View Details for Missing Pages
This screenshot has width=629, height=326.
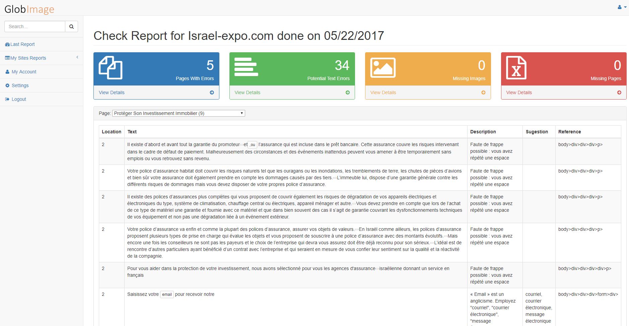tap(519, 92)
